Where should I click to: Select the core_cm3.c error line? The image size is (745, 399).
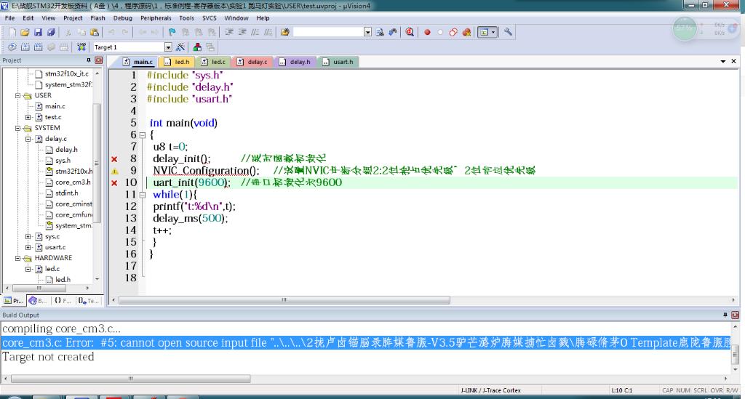coord(365,343)
